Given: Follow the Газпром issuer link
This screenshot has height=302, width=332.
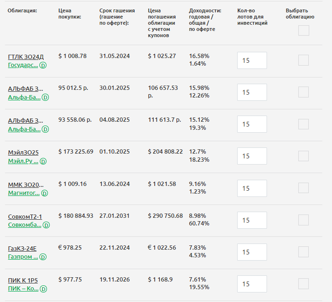Looking at the screenshot, I should point(23,257).
